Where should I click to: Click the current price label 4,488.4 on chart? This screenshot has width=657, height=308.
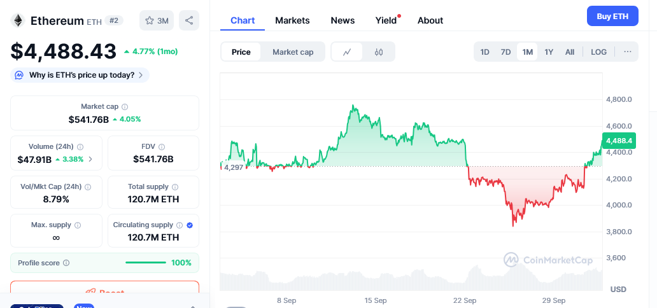click(x=619, y=141)
